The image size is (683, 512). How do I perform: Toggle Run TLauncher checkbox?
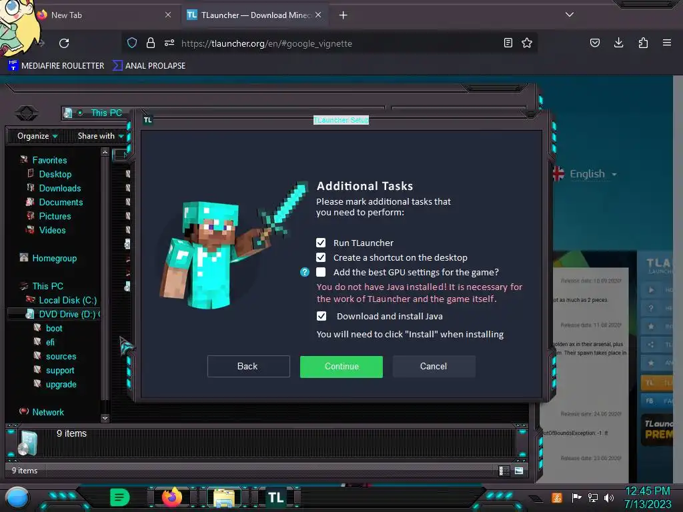point(321,243)
